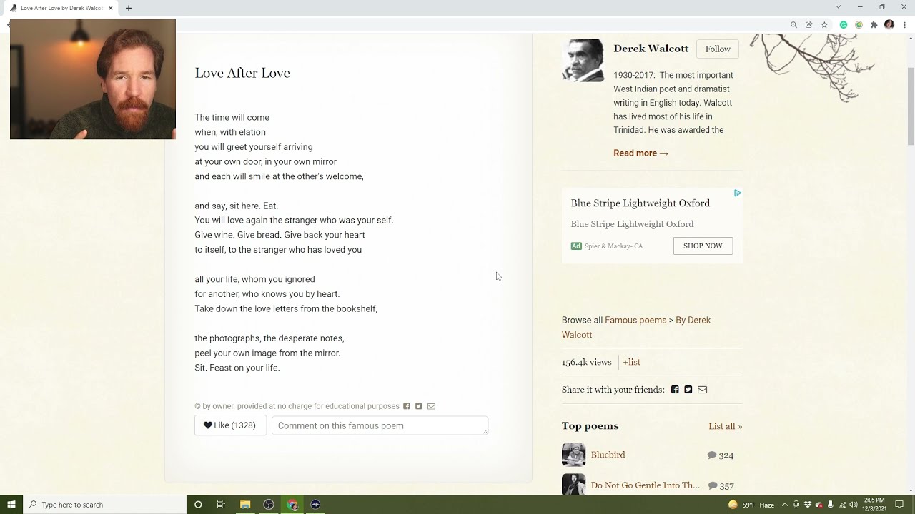Email the poem using envelope icon beside friends

(x=703, y=390)
